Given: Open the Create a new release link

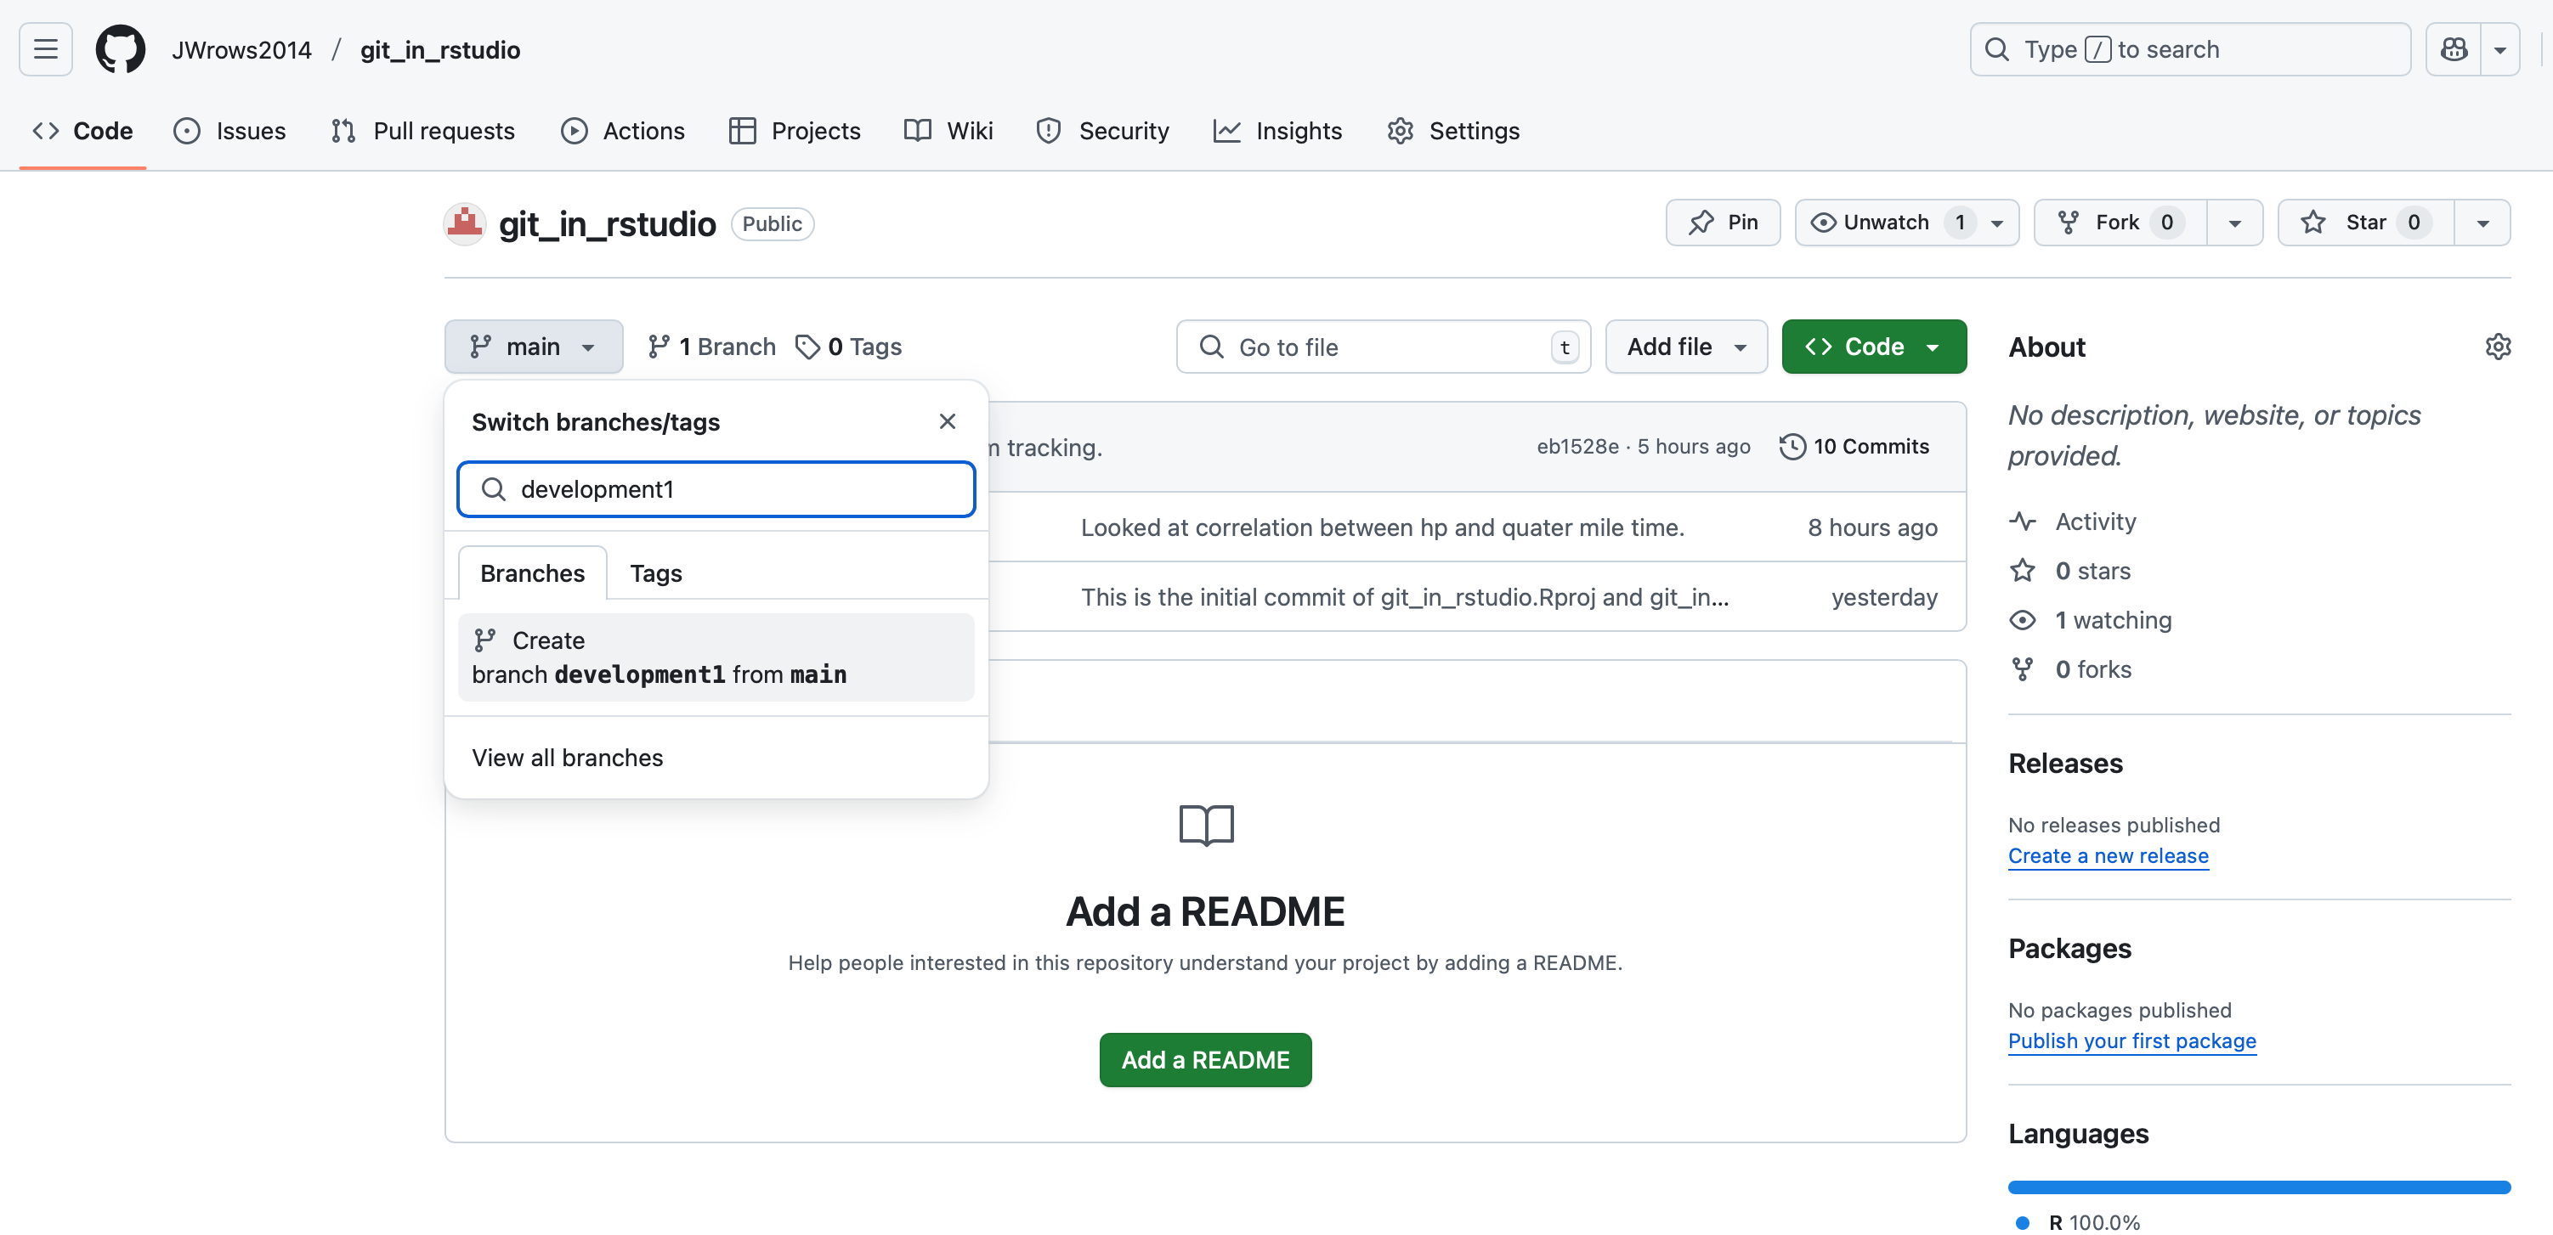Looking at the screenshot, I should click(x=2108, y=855).
